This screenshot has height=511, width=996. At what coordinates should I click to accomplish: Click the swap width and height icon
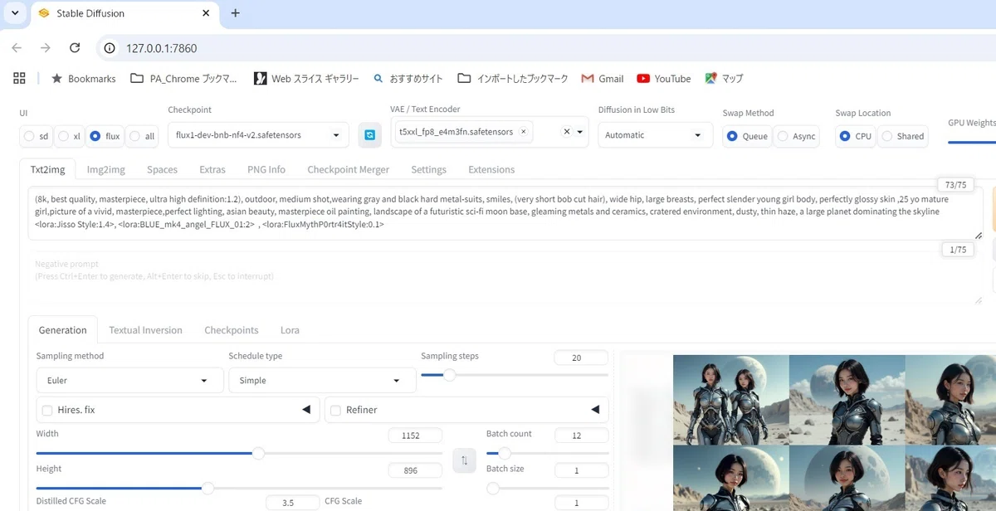click(x=464, y=459)
